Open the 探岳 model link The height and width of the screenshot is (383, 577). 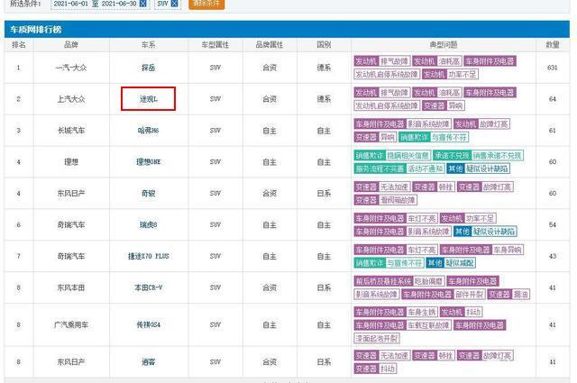point(148,68)
